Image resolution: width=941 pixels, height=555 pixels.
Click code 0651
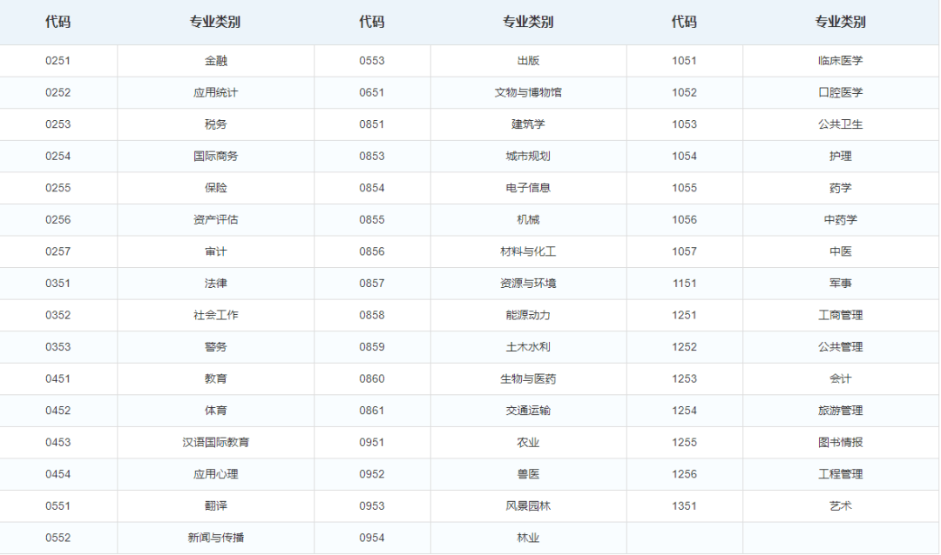click(371, 92)
